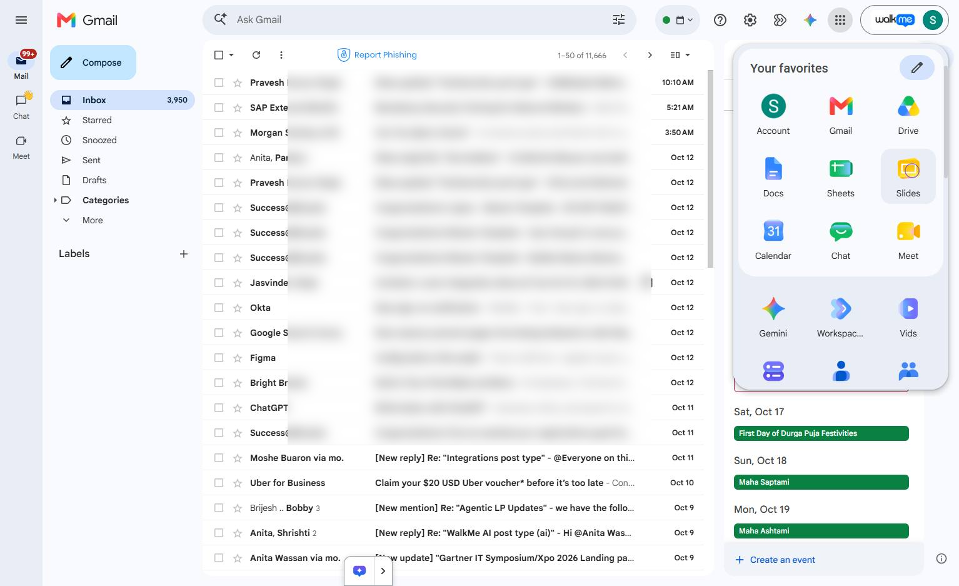The image size is (959, 586).
Task: Open the Account app icon
Action: [773, 114]
